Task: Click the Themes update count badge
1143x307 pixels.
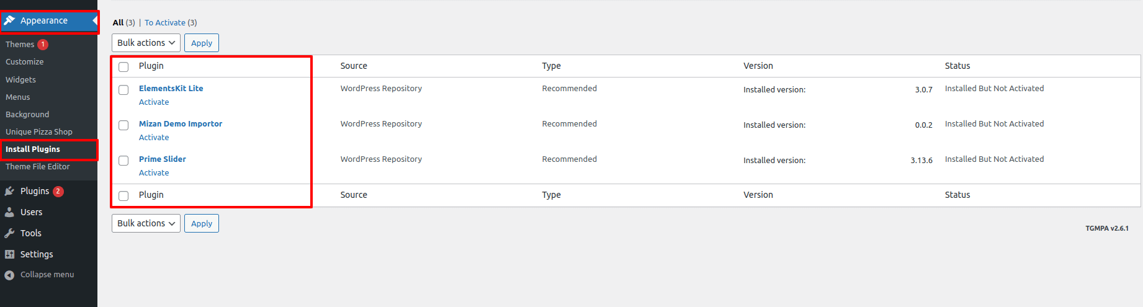Action: [x=43, y=45]
